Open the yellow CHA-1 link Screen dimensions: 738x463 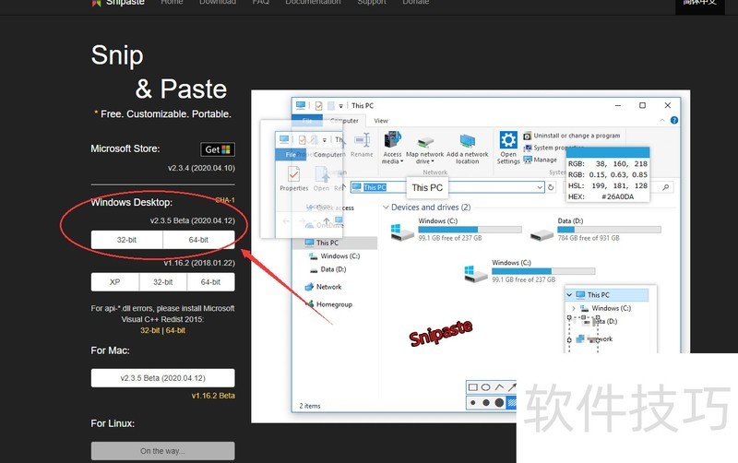[225, 200]
